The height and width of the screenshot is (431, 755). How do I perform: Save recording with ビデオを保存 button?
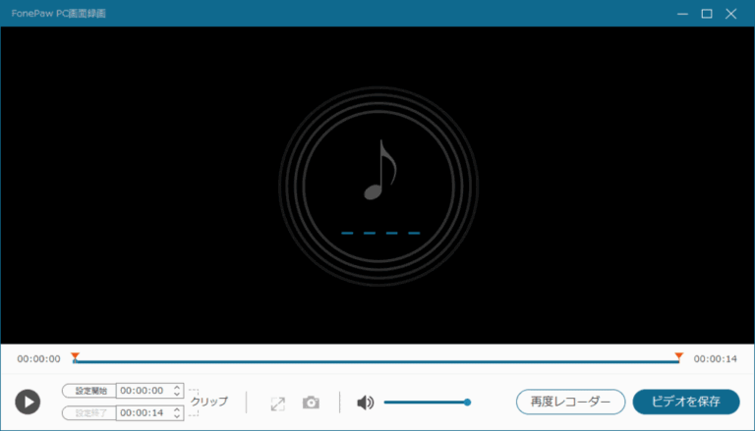tap(685, 402)
